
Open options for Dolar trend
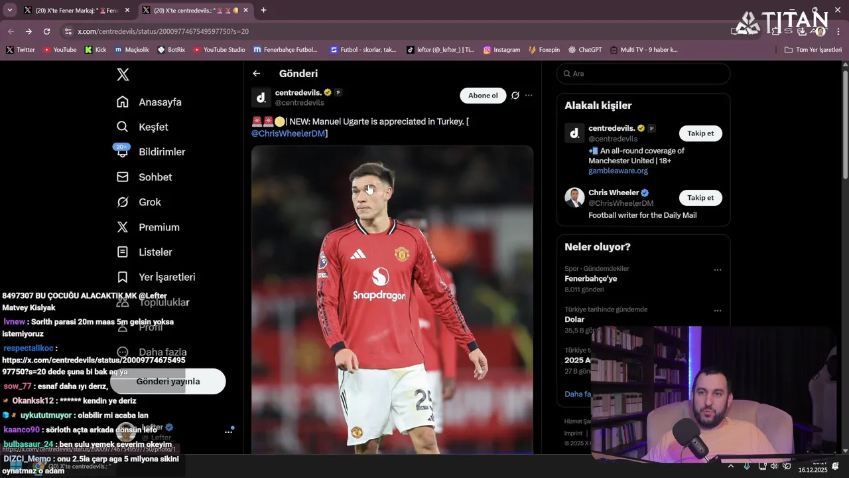click(x=718, y=311)
